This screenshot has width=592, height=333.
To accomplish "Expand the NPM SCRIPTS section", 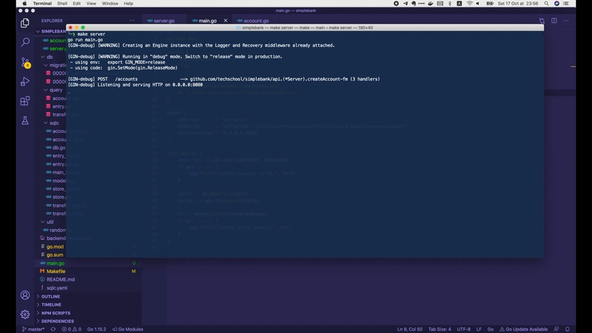I will pos(56,313).
